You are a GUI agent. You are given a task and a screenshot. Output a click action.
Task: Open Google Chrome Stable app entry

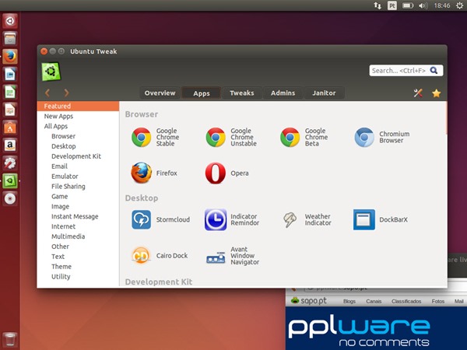[156, 137]
